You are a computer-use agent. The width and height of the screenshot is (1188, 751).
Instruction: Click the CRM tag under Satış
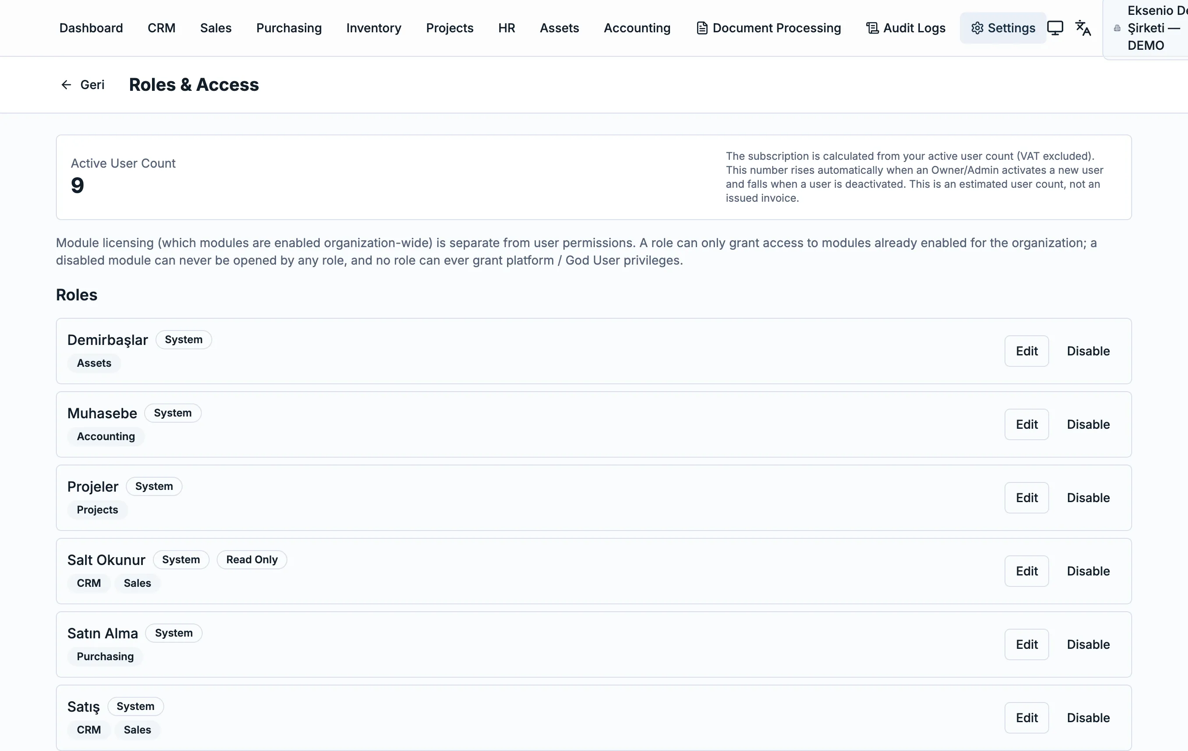click(89, 730)
